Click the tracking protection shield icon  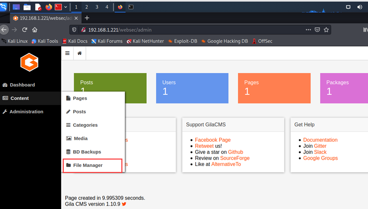click(x=74, y=30)
